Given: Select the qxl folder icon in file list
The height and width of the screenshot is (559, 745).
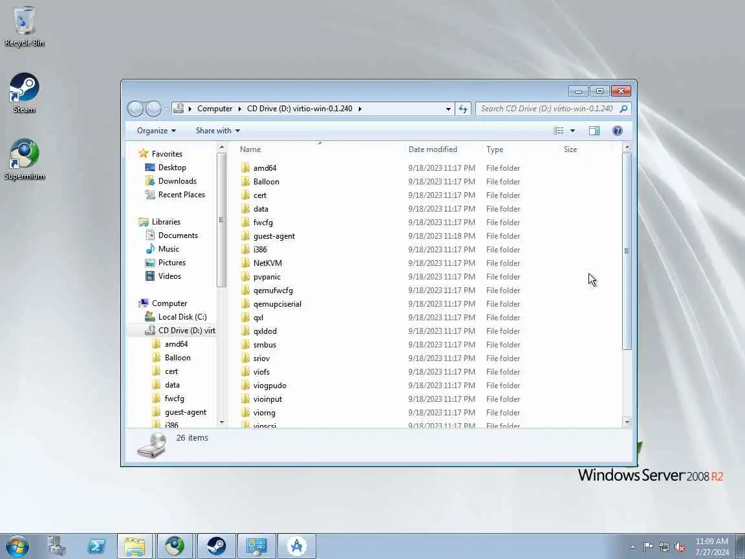Looking at the screenshot, I should coord(245,318).
